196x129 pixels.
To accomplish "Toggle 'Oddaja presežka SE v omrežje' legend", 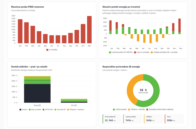I will click(164, 52).
